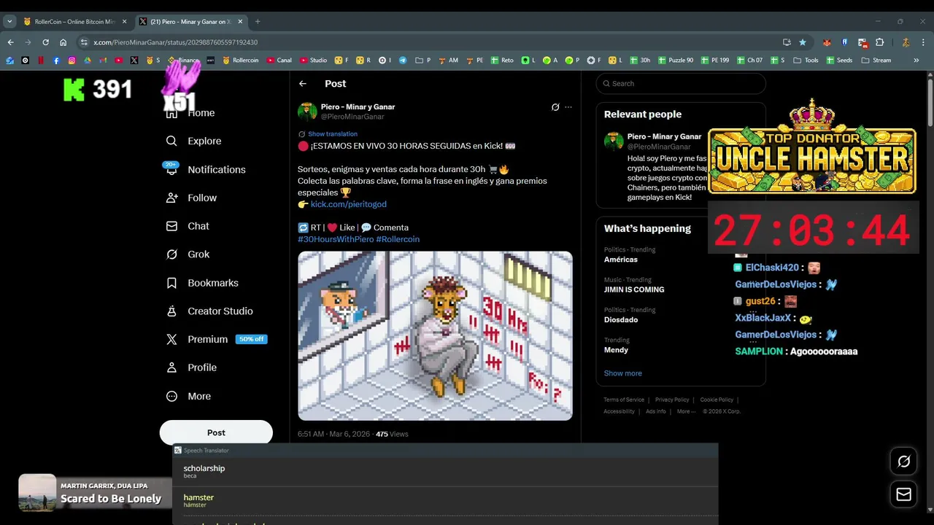
Task: Open the Instagram bookmark icon
Action: [x=72, y=61]
